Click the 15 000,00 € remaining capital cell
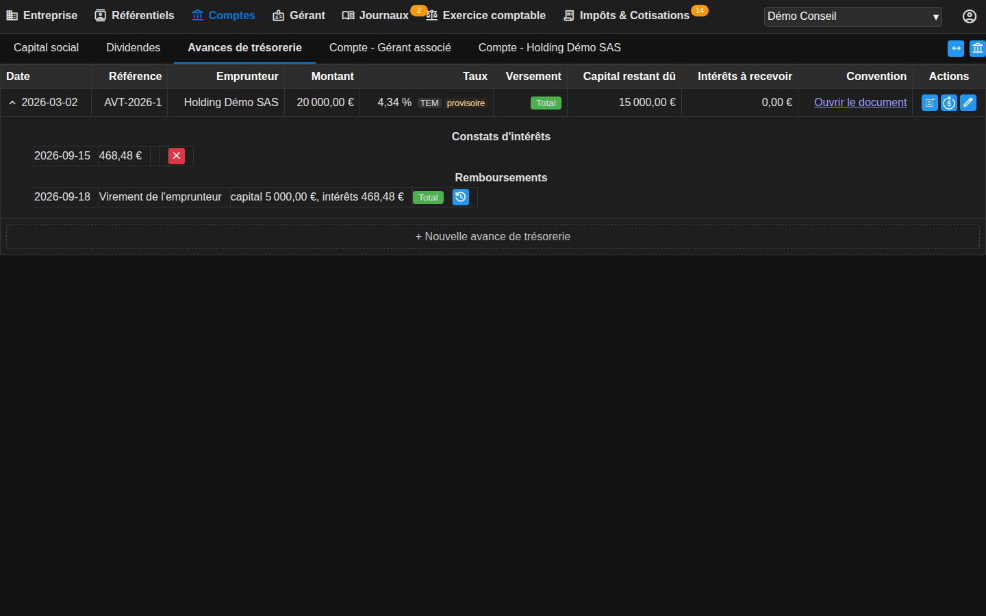This screenshot has width=986, height=616. 624,103
